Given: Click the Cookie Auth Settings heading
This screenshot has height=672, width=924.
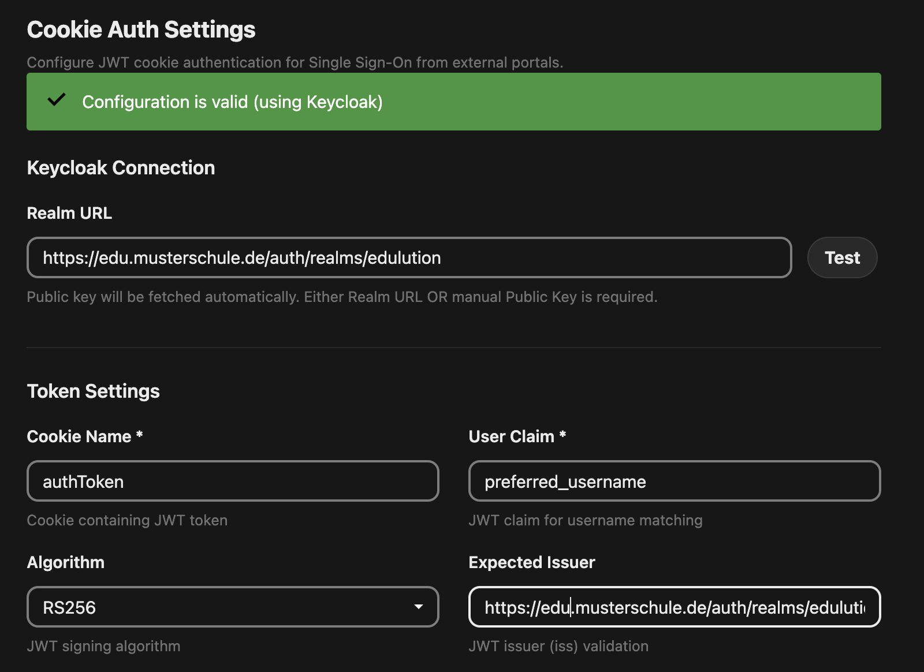Looking at the screenshot, I should click(141, 29).
